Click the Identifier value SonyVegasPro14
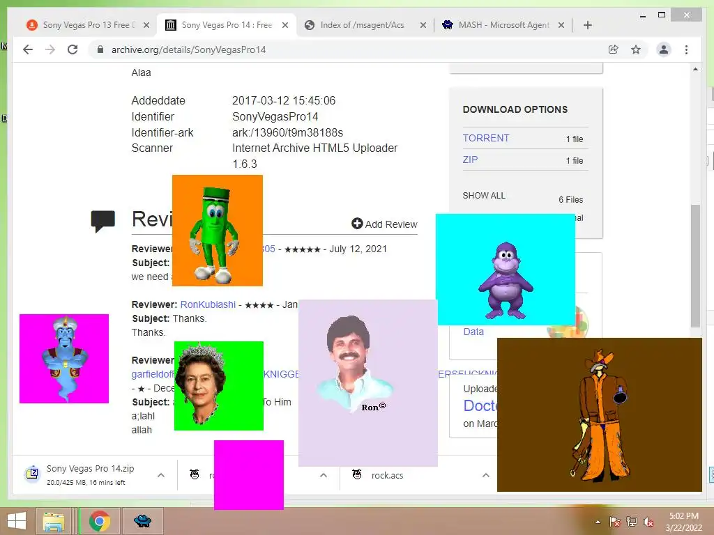714x535 pixels. pos(275,116)
